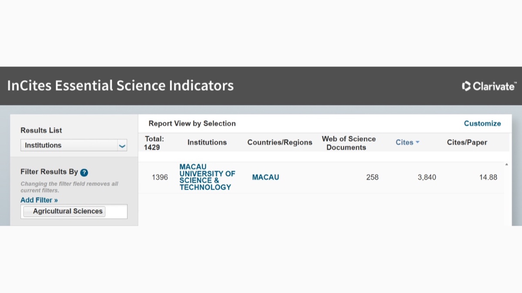Click empty filter field beside Agricultural Sciences

tap(116, 211)
